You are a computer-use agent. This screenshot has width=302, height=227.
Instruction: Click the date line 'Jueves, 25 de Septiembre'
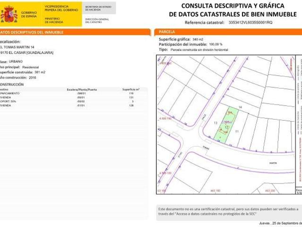point(280,223)
